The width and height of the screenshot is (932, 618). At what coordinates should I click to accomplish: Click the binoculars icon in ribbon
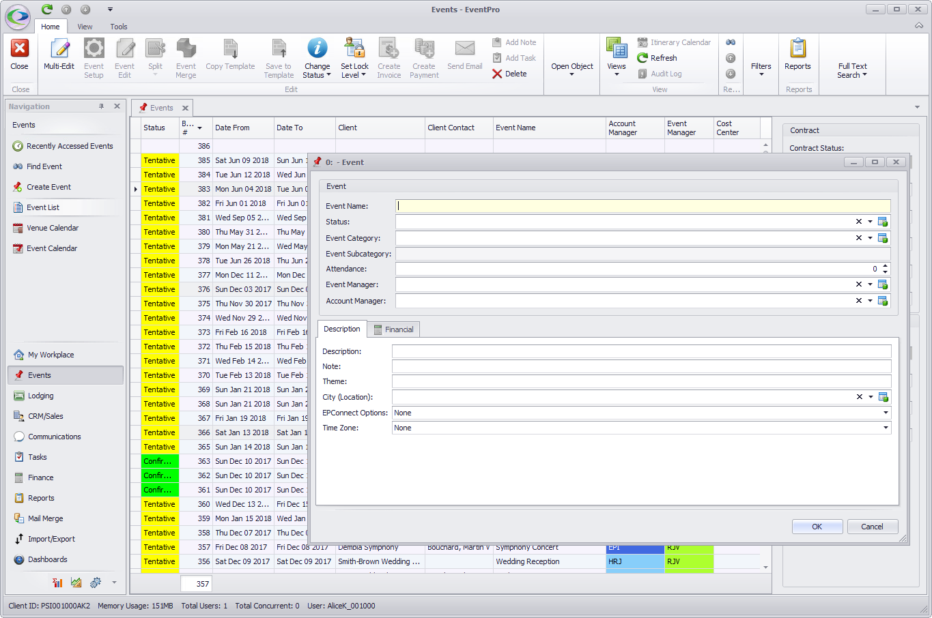tap(731, 42)
